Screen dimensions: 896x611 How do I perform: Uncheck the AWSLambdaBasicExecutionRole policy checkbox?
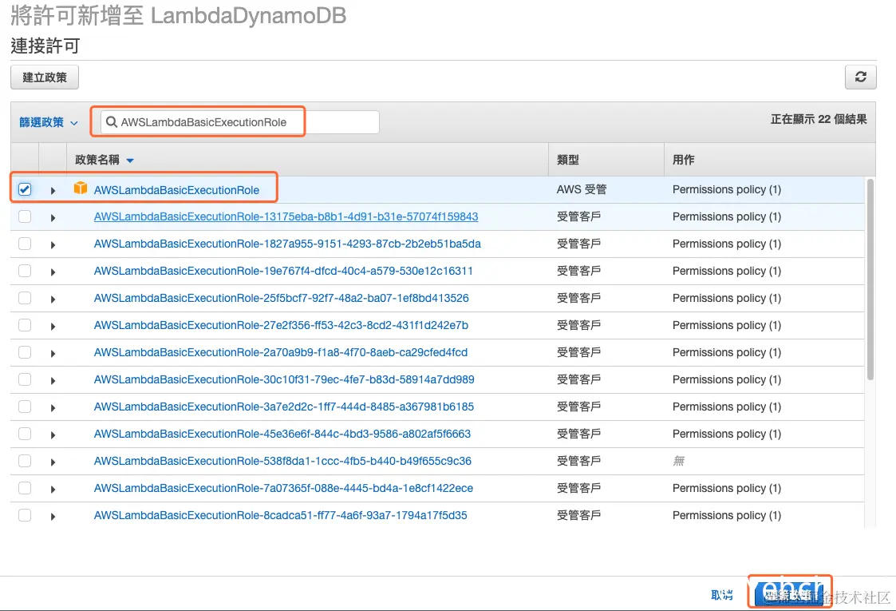click(x=25, y=189)
